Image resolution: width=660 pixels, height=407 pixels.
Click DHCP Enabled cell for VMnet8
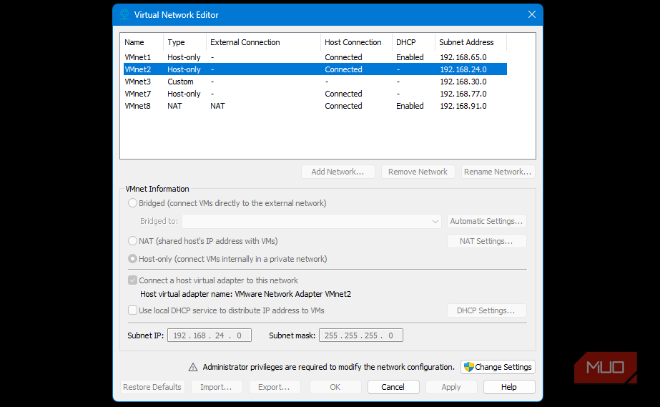coord(410,106)
